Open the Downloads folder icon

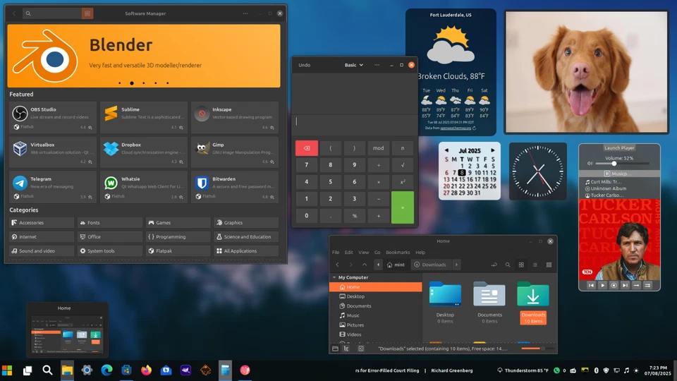[532, 294]
